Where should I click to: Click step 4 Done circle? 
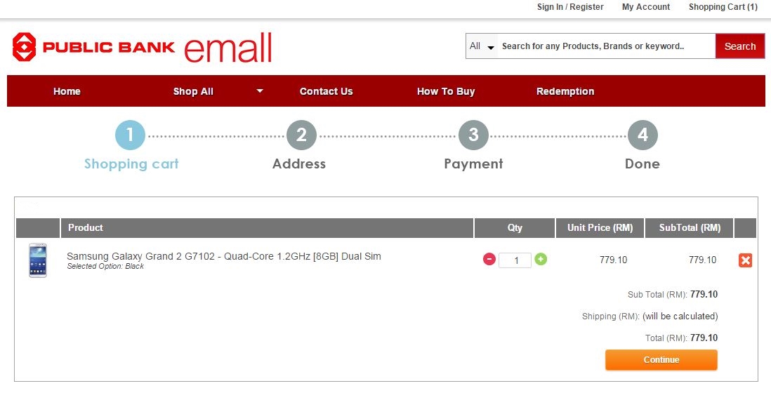pos(642,135)
